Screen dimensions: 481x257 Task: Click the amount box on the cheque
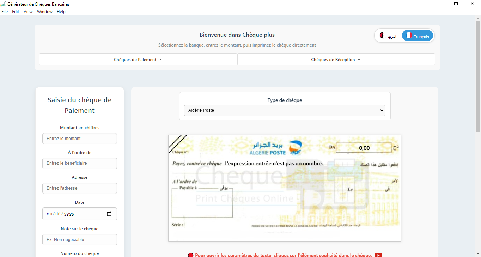364,148
